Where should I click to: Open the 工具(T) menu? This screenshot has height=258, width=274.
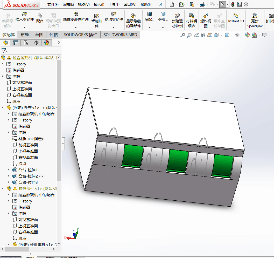pos(114,5)
